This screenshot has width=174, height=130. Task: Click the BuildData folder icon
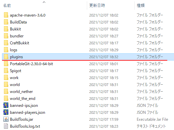(6, 22)
